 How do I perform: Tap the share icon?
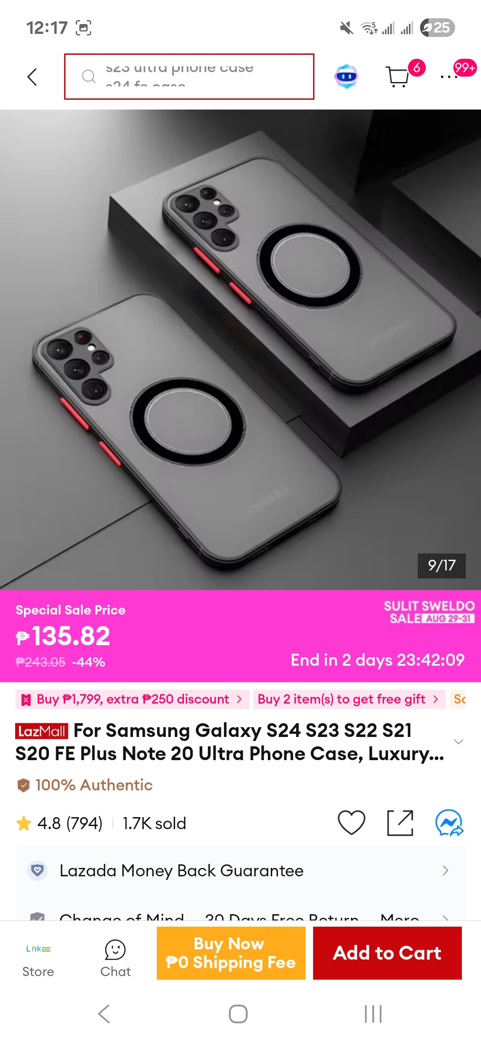point(400,823)
